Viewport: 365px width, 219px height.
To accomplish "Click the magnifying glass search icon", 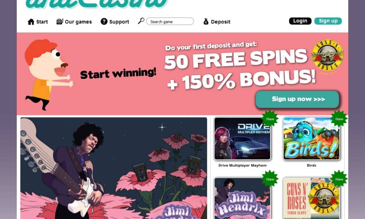I will [141, 21].
